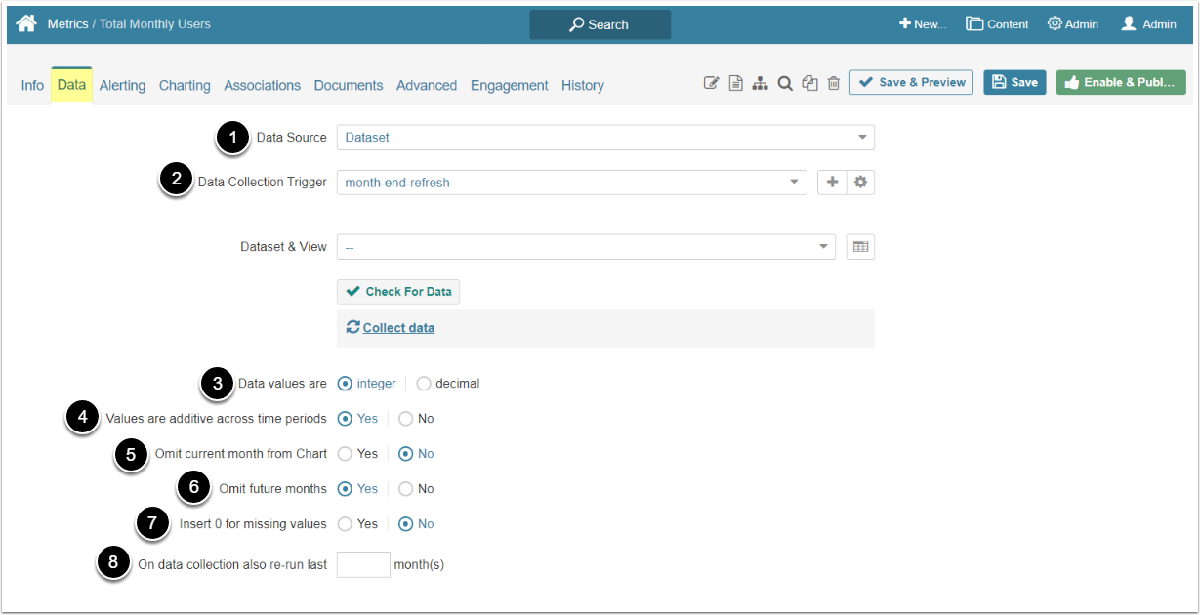Select decimal for Data values

click(x=424, y=384)
